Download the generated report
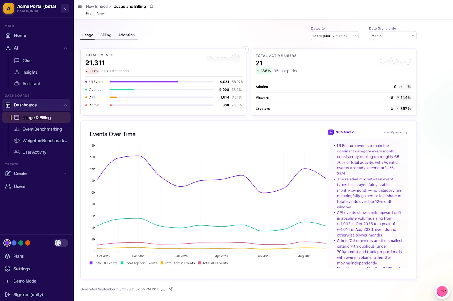This screenshot has width=453, height=301. pos(163,289)
